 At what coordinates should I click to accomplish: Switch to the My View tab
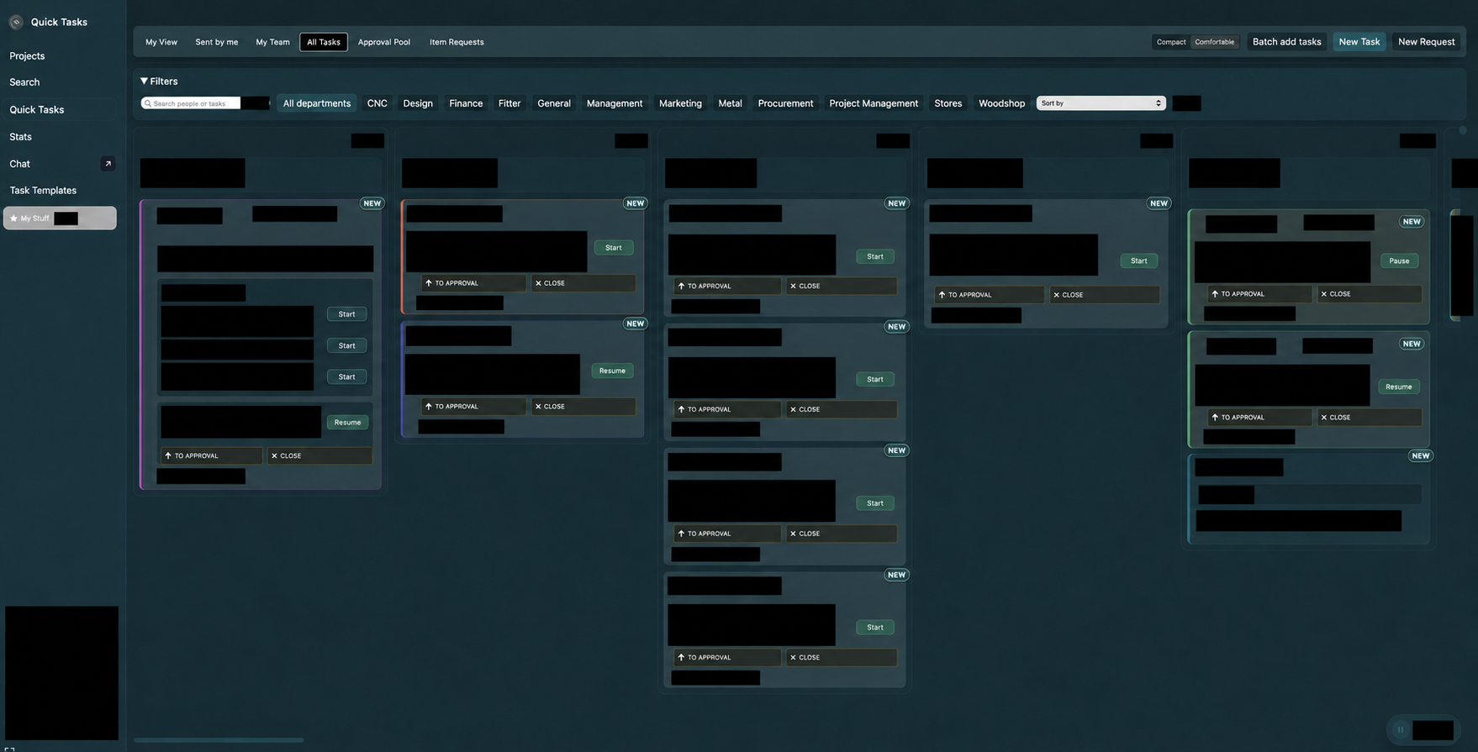(161, 42)
